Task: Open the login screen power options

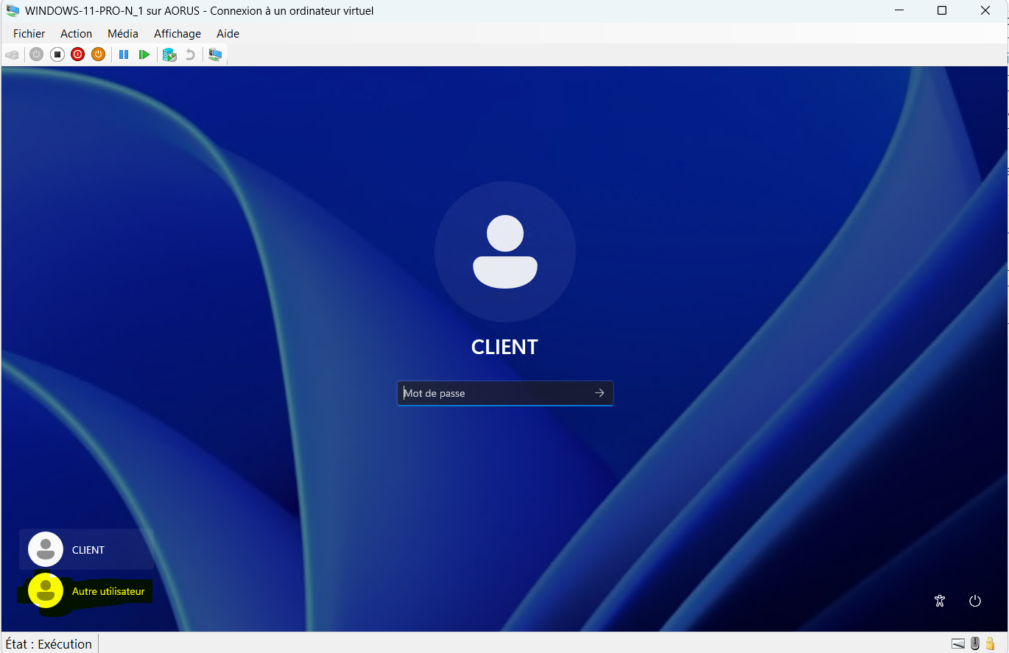Action: pos(975,601)
